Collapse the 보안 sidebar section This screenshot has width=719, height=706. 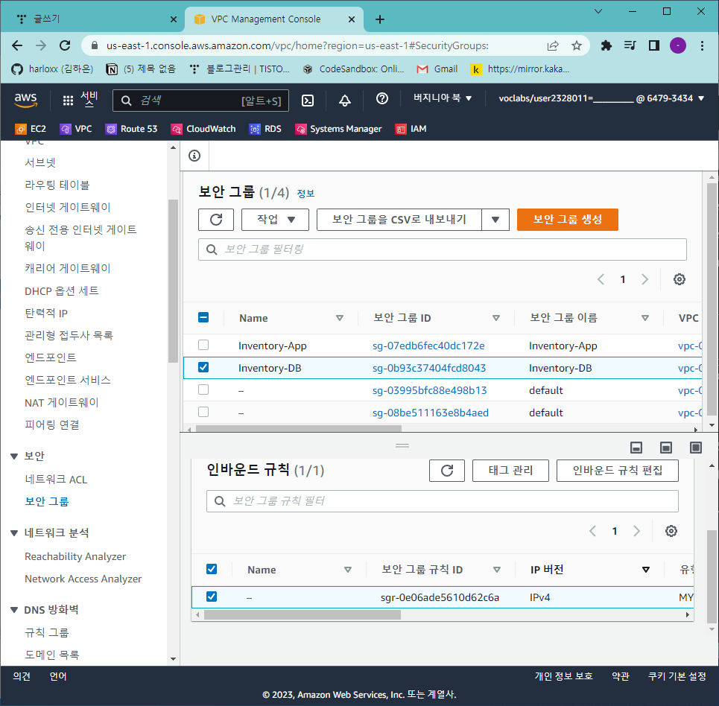(14, 457)
